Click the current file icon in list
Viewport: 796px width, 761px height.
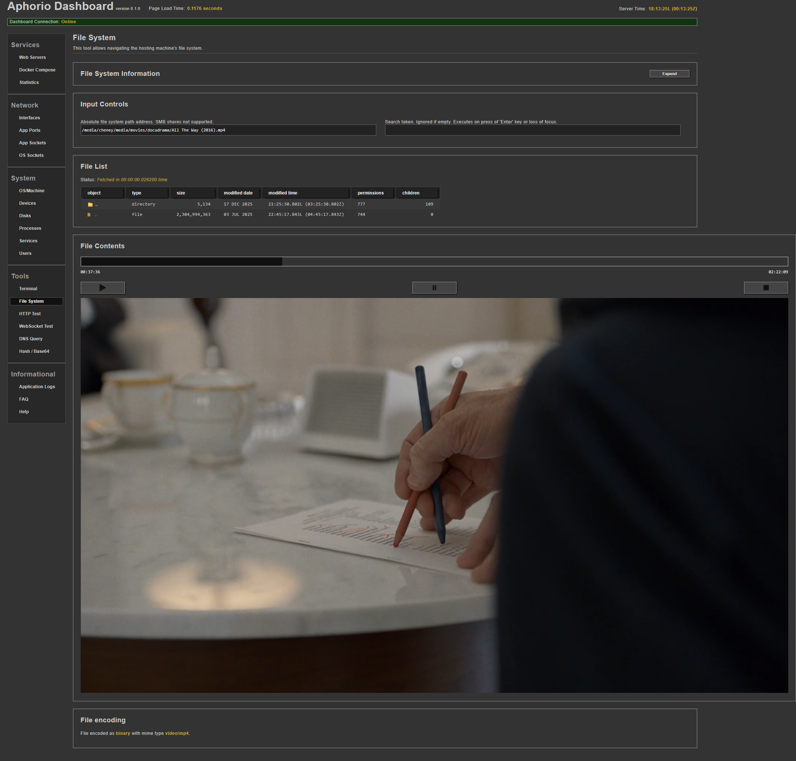coord(89,215)
